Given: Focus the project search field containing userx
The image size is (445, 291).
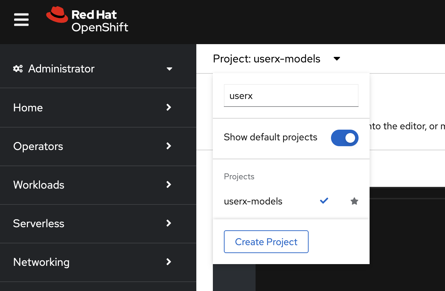Looking at the screenshot, I should pyautogui.click(x=291, y=96).
